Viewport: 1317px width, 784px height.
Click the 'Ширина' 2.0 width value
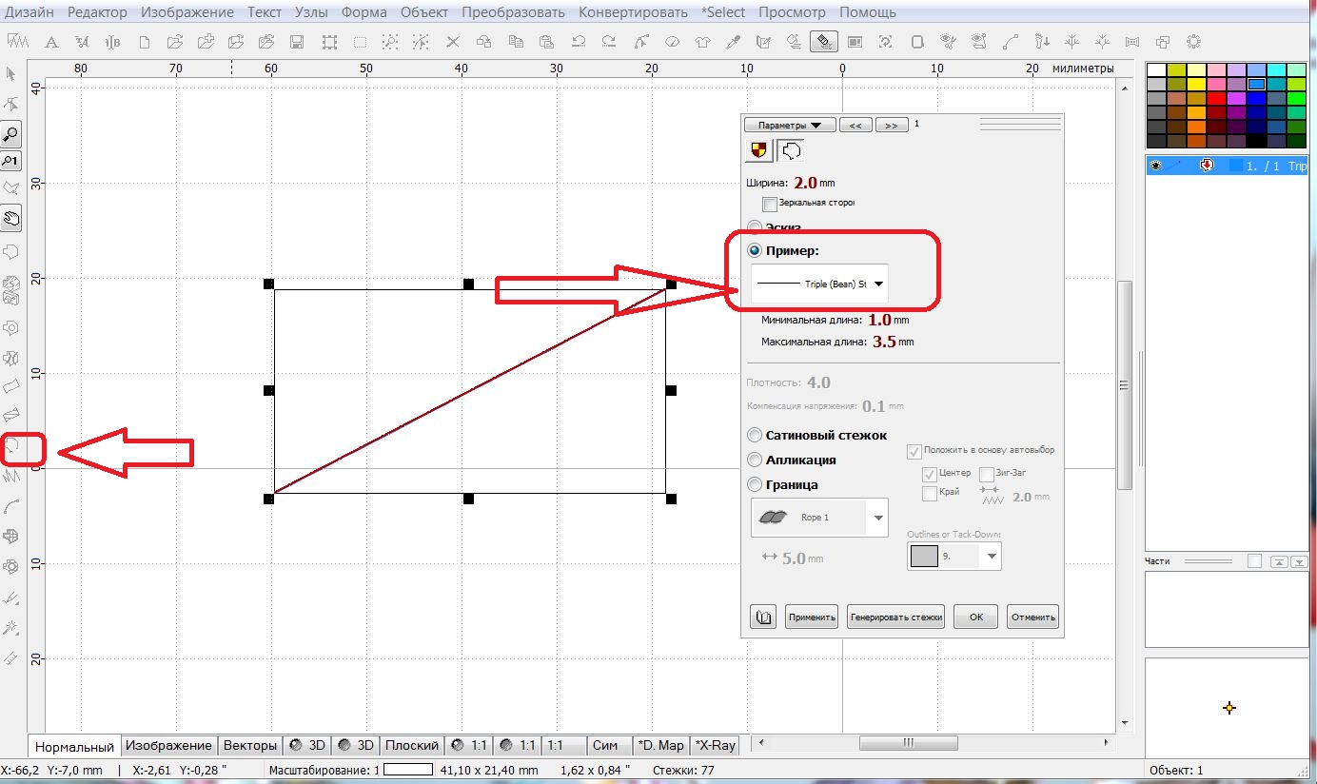(x=805, y=183)
